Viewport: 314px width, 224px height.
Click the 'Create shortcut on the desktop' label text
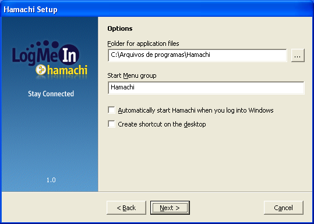tap(162, 124)
